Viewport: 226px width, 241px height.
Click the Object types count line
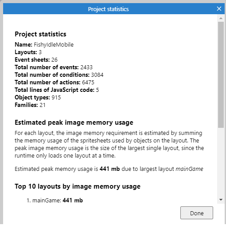point(38,97)
